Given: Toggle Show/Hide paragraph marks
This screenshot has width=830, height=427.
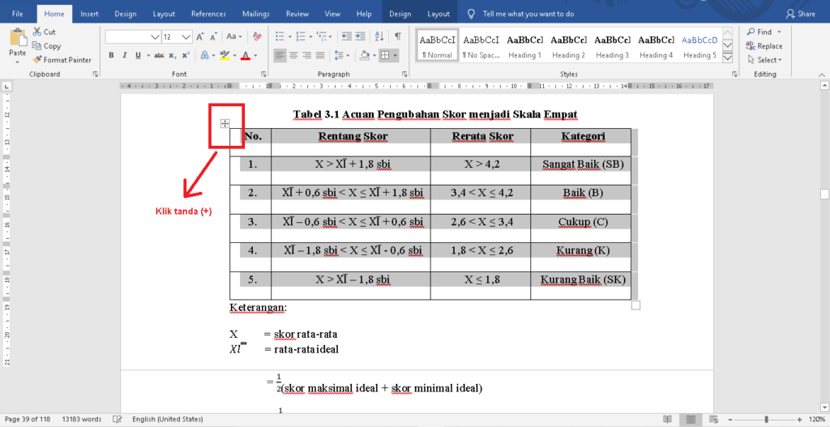Looking at the screenshot, I should [397, 36].
